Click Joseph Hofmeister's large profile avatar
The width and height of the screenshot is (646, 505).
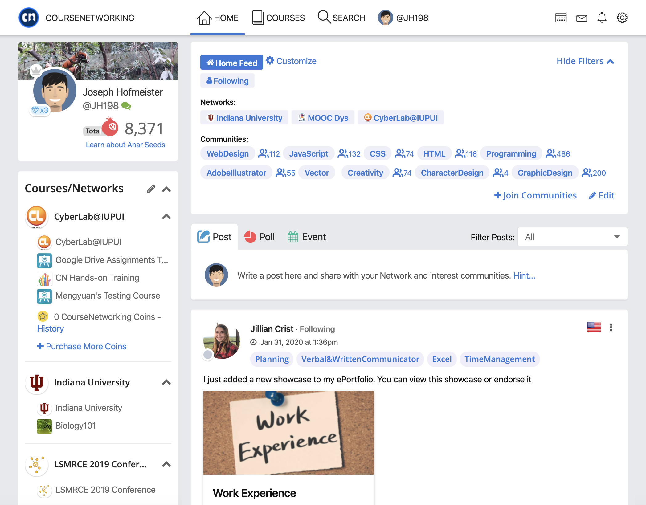coord(55,90)
